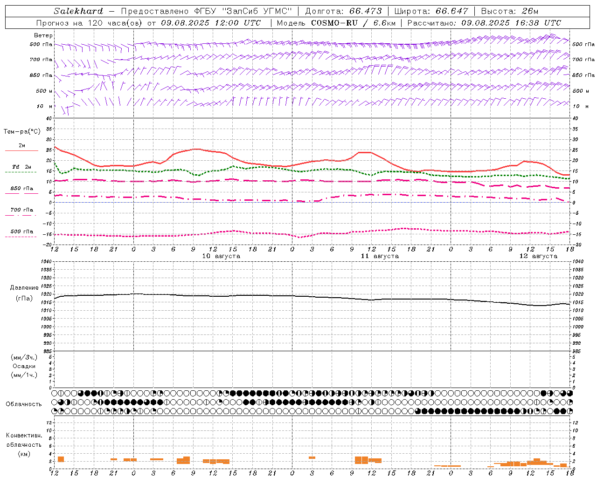Select the Td 2м legend label

[x=22, y=167]
